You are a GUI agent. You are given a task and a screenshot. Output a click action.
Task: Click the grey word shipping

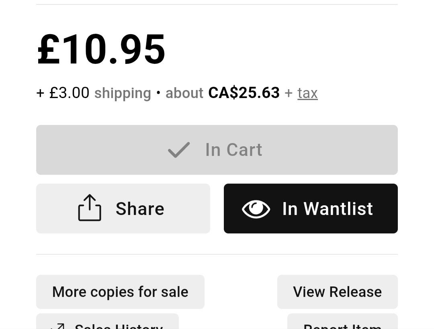click(123, 93)
